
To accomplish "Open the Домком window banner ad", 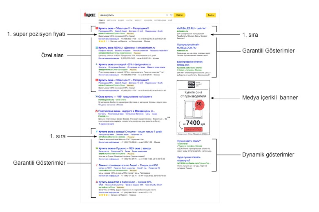I will [193, 108].
